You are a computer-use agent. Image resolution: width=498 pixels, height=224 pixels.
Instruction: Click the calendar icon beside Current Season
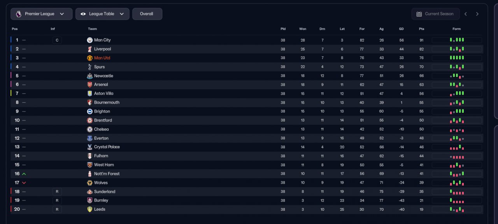(419, 14)
